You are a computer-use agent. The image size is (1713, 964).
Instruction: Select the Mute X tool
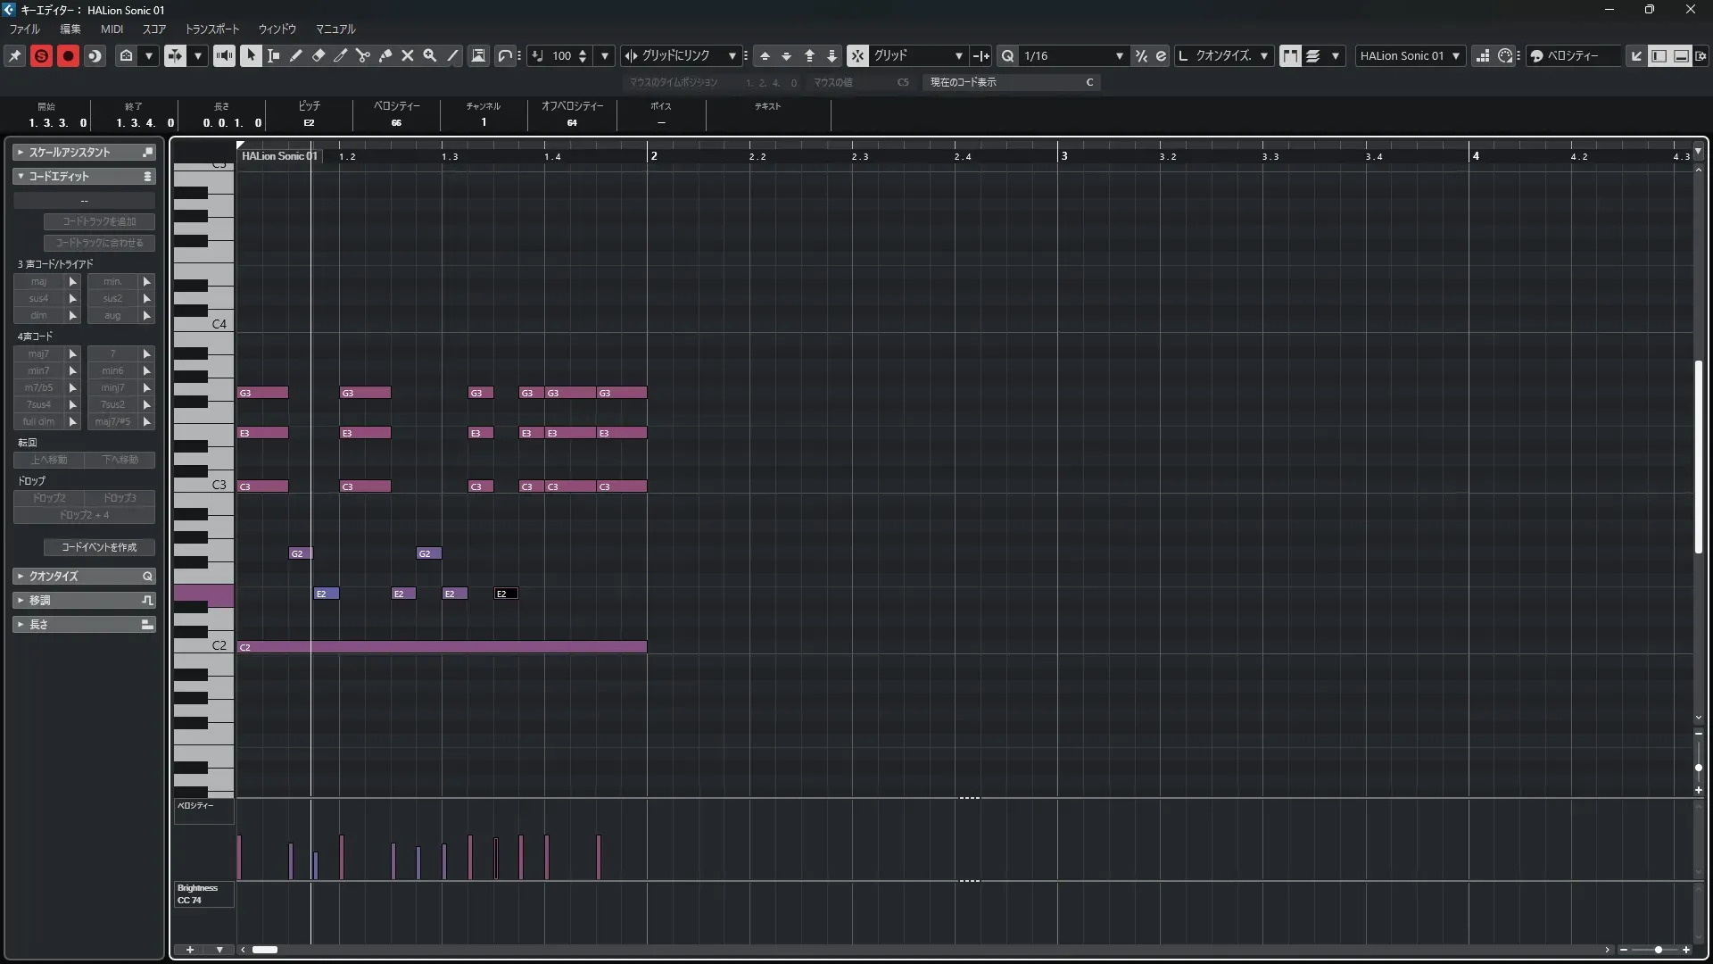click(x=408, y=55)
